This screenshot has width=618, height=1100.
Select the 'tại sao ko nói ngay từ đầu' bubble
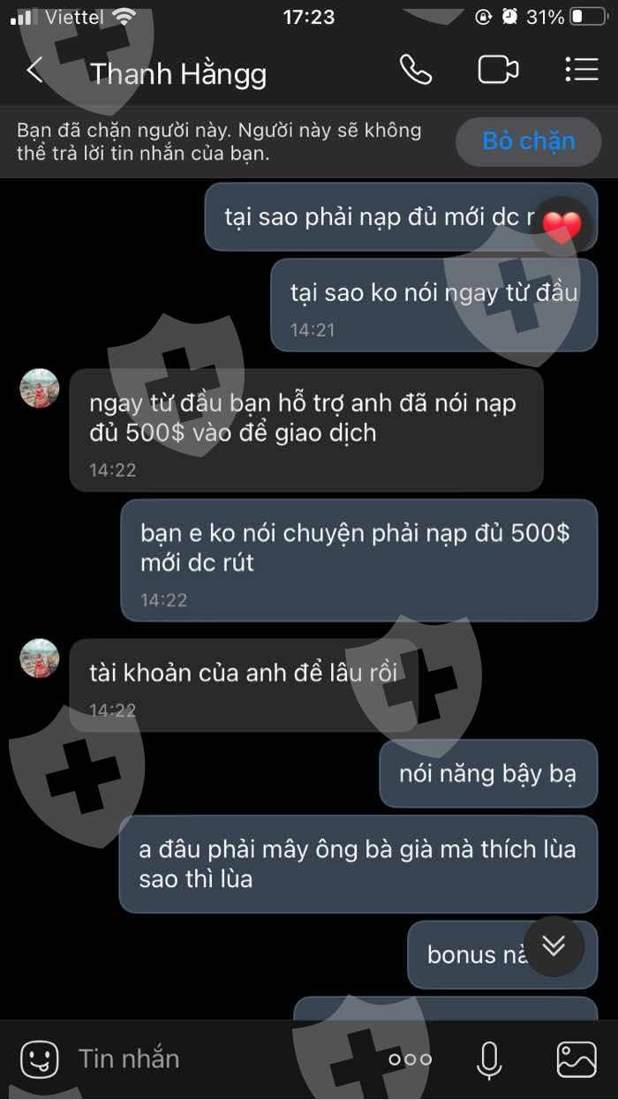click(433, 305)
